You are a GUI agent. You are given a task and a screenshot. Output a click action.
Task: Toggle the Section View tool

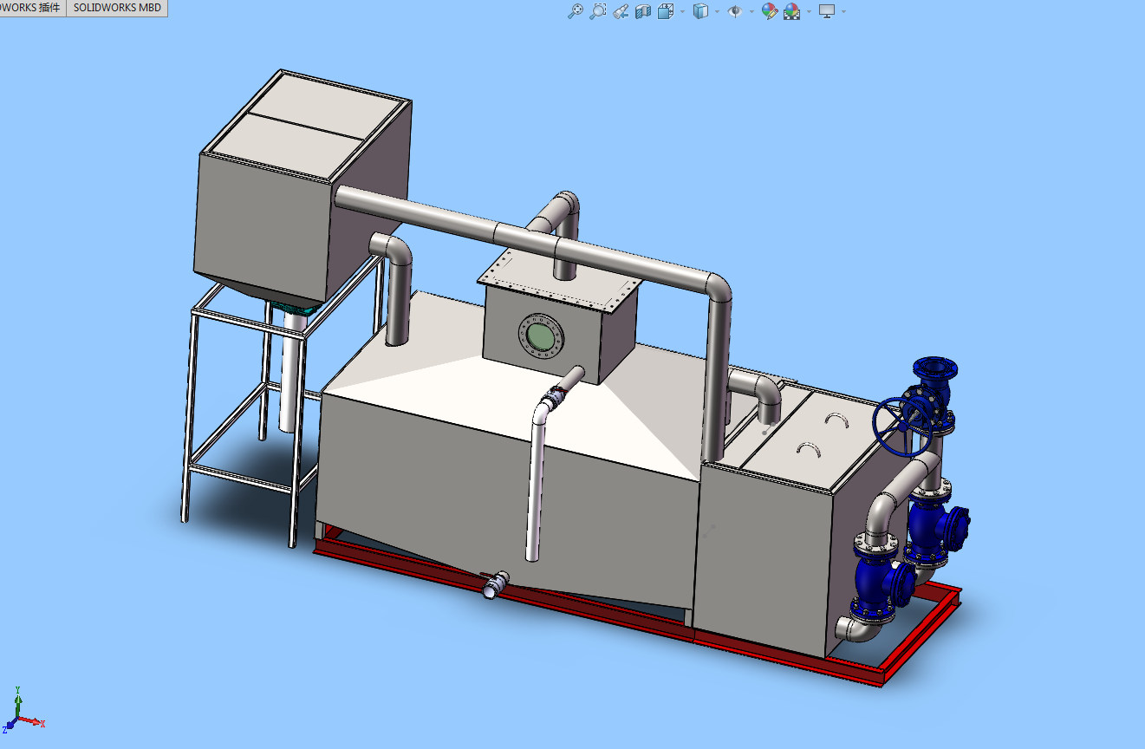click(x=643, y=11)
